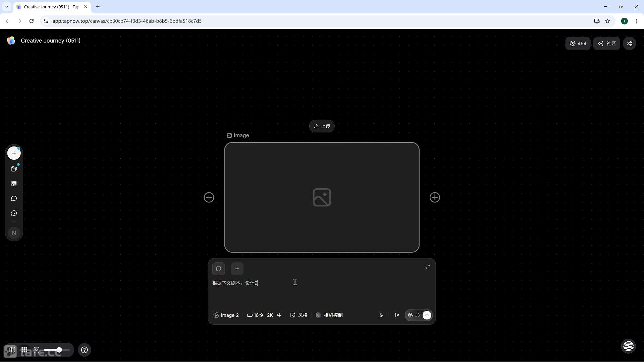Open a new browser tab
This screenshot has width=644, height=362.
(x=98, y=7)
